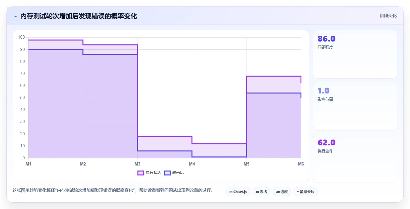Select the 数据卡片 tag
The height and width of the screenshot is (209, 410).
(306, 192)
